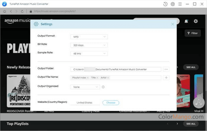Click the floating add music button
Viewport: 207px width, 131px height.
pyautogui.click(x=199, y=102)
